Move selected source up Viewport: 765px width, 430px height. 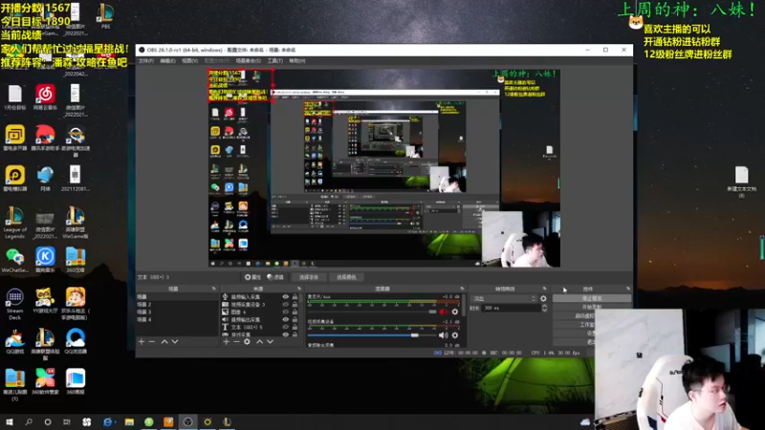pyautogui.click(x=259, y=342)
